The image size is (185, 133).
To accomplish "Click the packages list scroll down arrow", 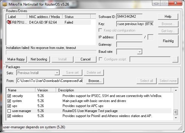I will 176,118.
